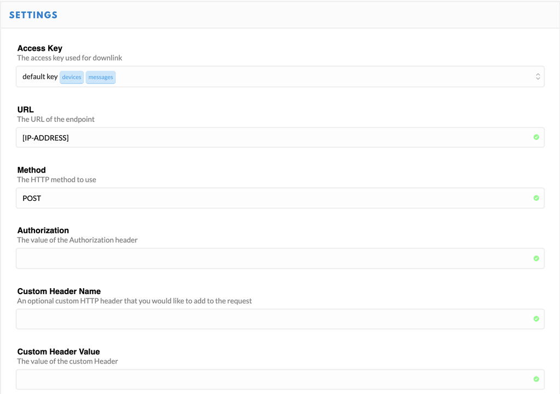Click the Custom Header Name input box
Screen dimensions: 560x394
pos(273,319)
